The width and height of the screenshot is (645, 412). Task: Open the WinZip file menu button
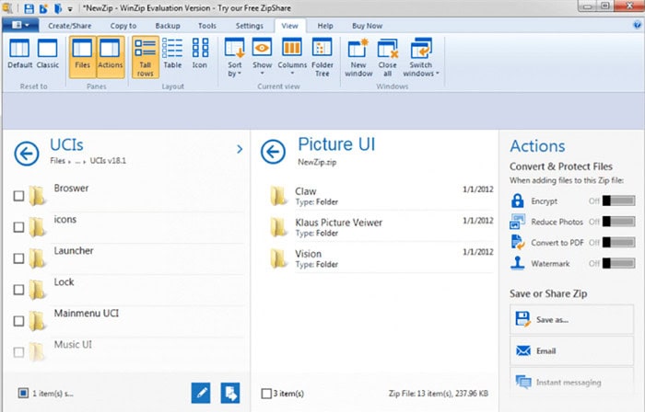click(20, 26)
